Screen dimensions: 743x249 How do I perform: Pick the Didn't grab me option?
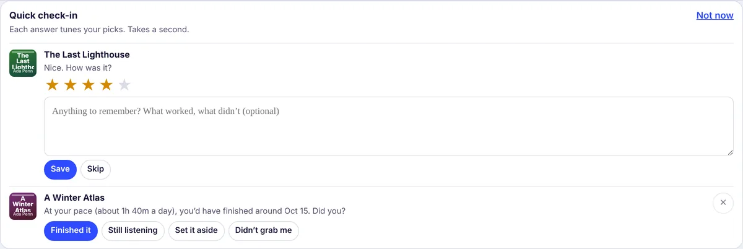click(264, 230)
